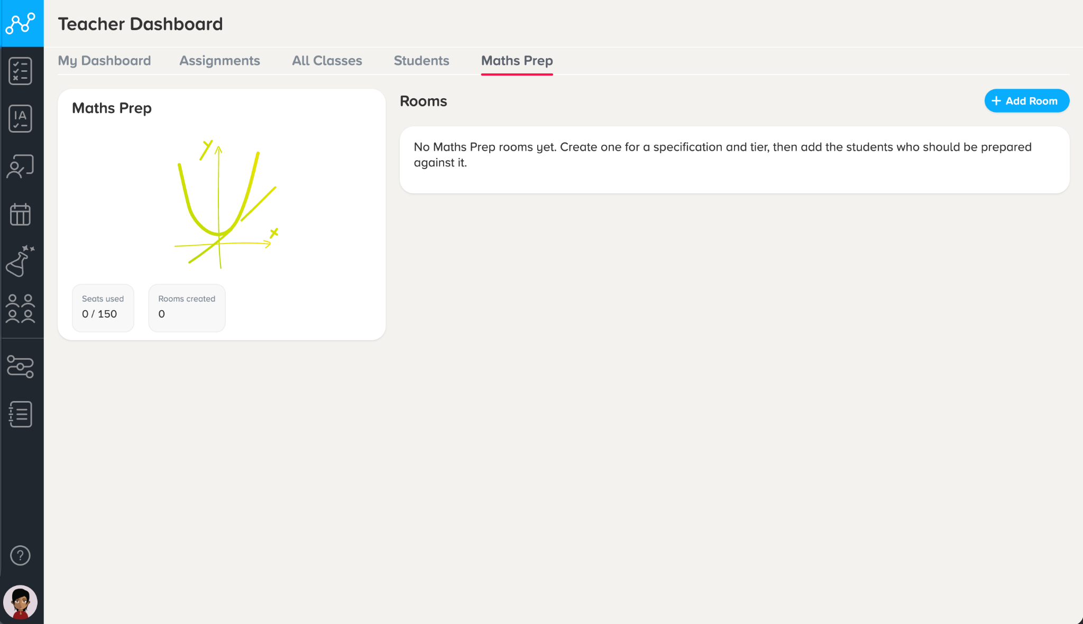
Task: Click the Add Room button
Action: 1026,101
